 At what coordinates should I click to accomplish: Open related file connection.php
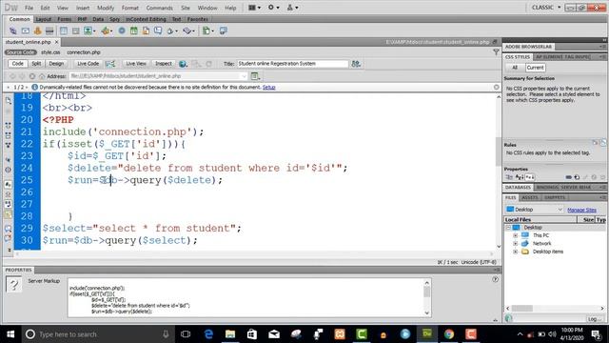click(x=84, y=52)
